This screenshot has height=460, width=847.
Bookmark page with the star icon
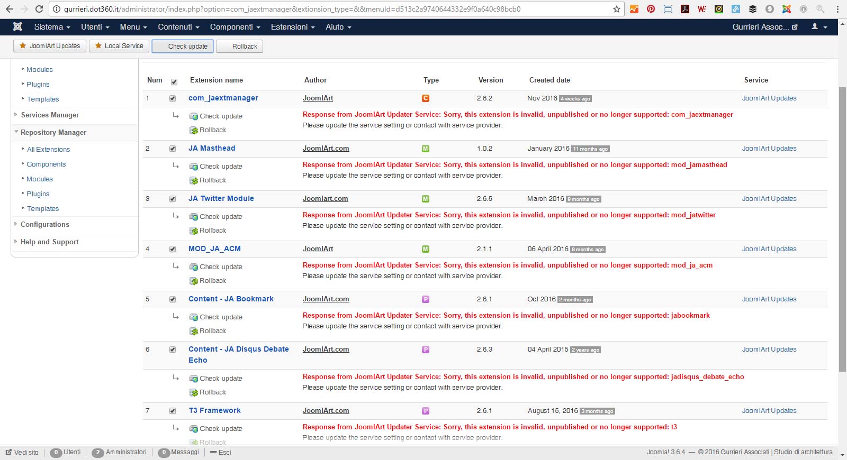(x=616, y=9)
